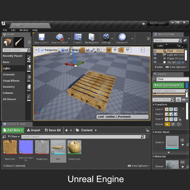Open View Options in World Outliner
This screenshot has width=190, height=190.
pyautogui.click(x=176, y=67)
